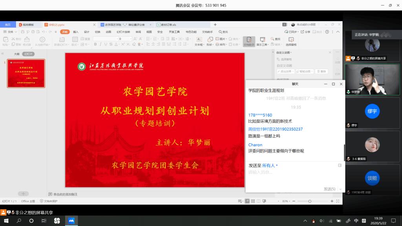Open the 文档助手 document assistant tool
The width and height of the screenshot is (402, 226).
coord(249,41)
